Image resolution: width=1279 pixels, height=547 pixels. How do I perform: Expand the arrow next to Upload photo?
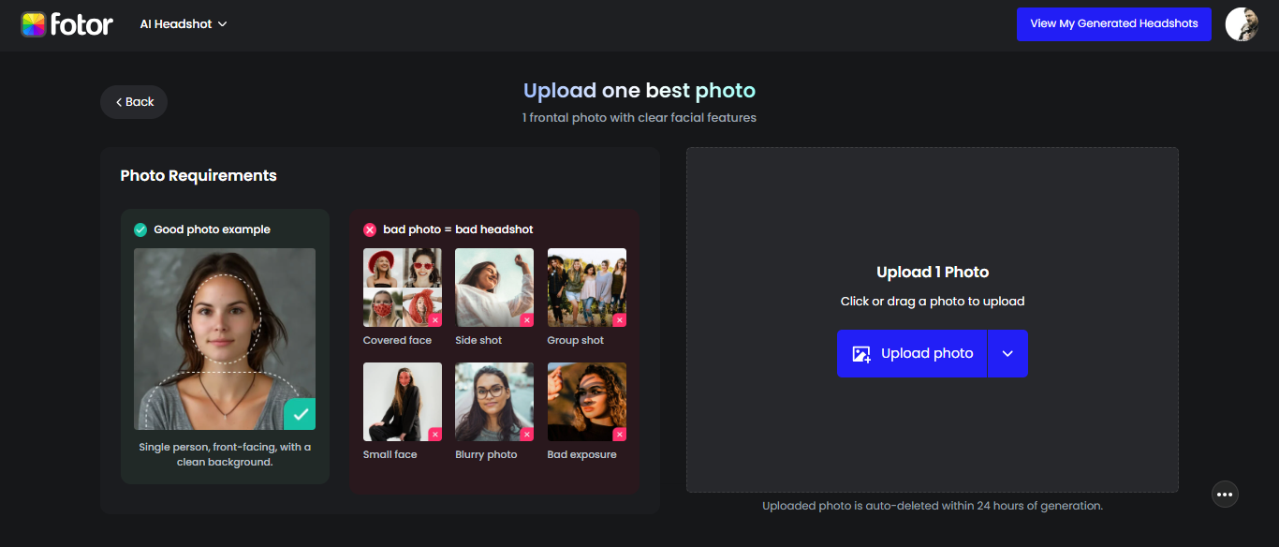pyautogui.click(x=1008, y=353)
